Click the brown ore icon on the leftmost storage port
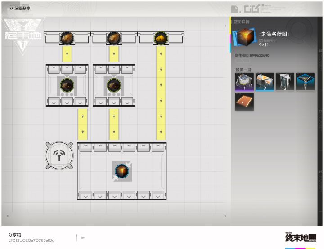The image size is (324, 249). 67,38
